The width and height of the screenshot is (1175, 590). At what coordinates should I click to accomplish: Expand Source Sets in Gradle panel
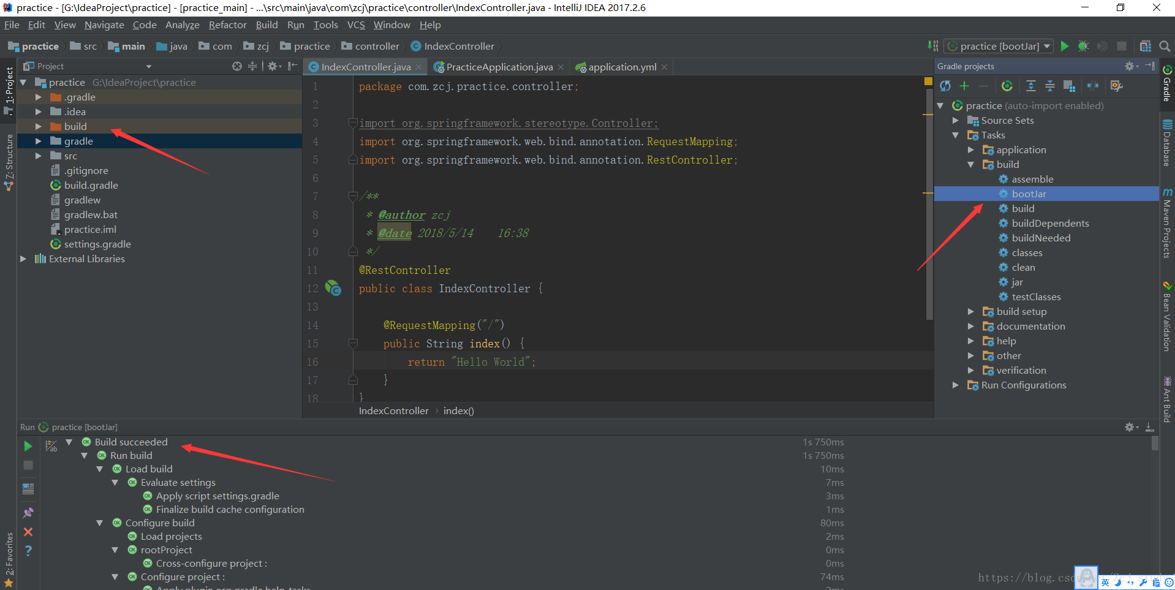click(x=955, y=120)
